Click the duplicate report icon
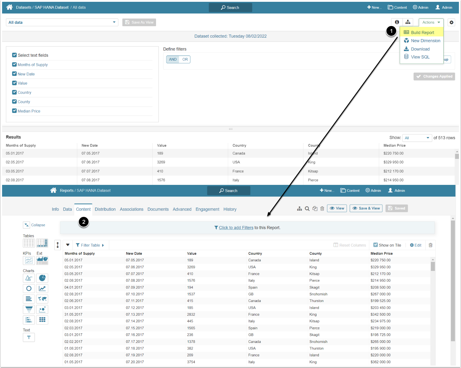 315,208
